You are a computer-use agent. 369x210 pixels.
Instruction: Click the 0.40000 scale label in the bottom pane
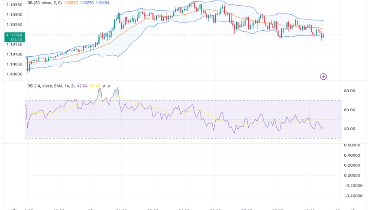(x=352, y=155)
